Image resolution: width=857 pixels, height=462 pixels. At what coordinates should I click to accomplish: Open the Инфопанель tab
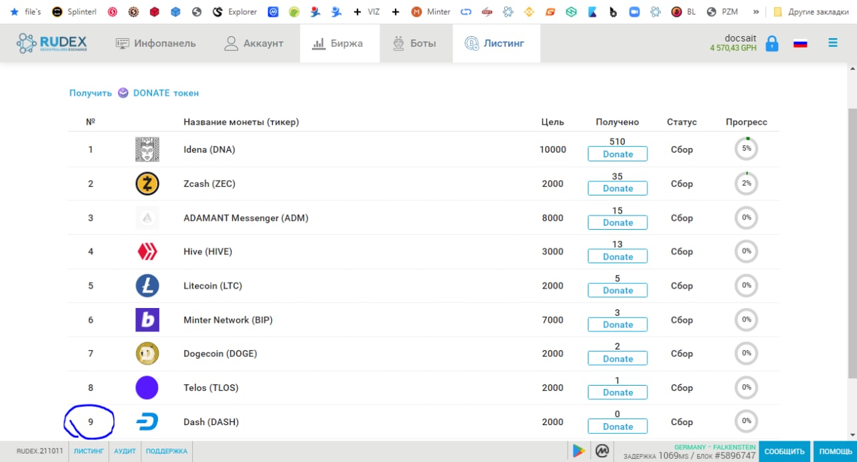pos(156,44)
